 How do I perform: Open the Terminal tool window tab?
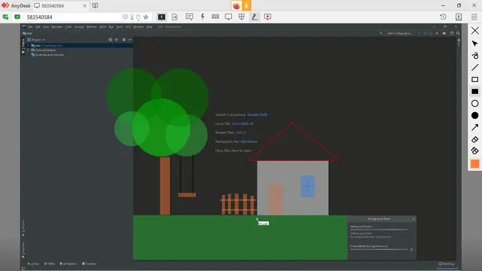click(89, 263)
